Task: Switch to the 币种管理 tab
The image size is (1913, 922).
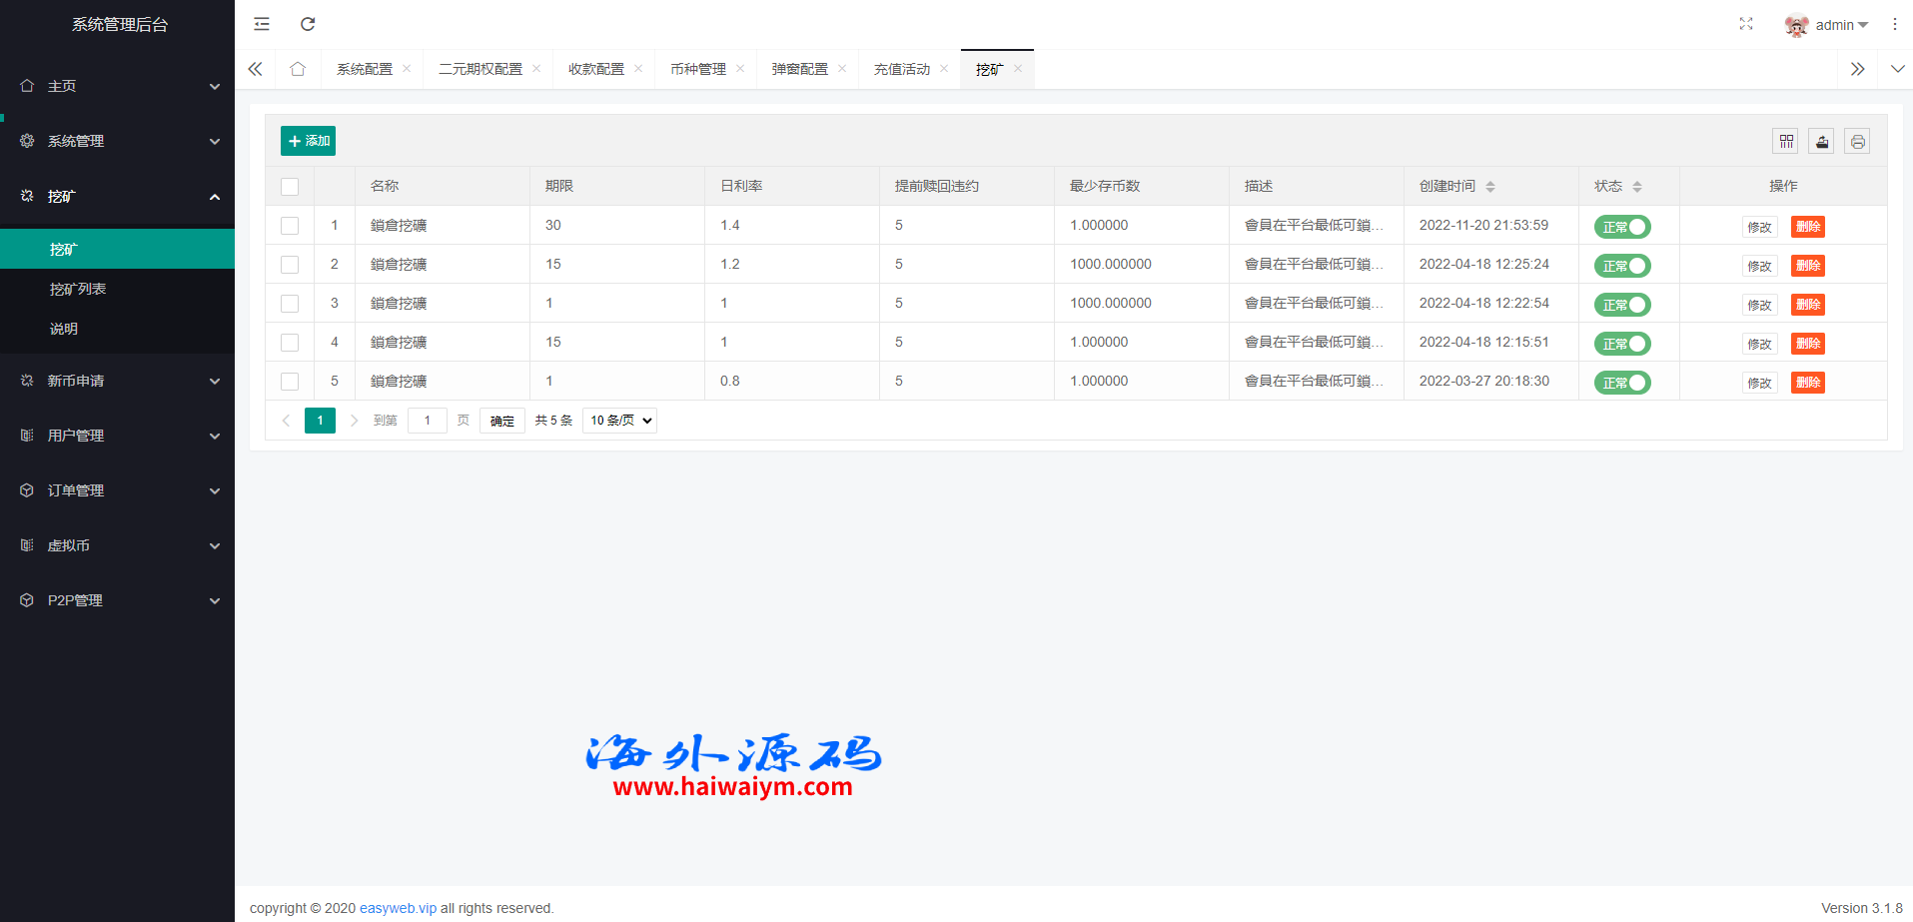Action: click(698, 69)
